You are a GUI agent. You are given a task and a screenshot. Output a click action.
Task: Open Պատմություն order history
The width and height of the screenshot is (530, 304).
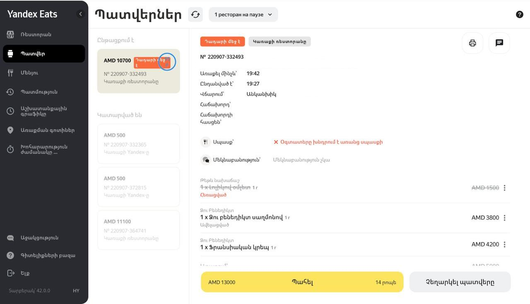[39, 92]
